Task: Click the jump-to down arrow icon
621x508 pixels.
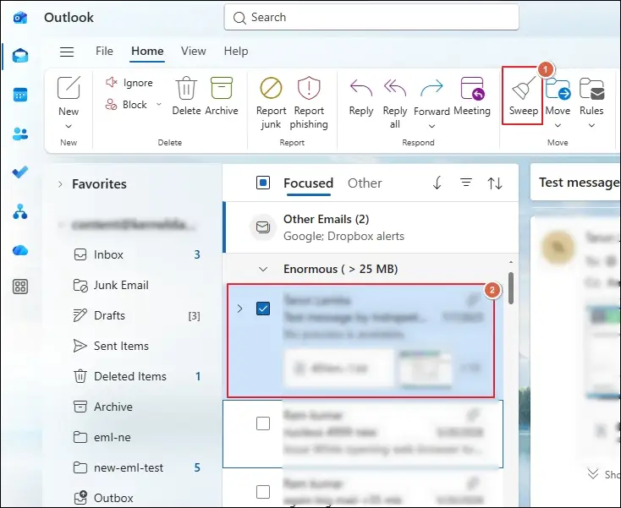Action: (437, 183)
